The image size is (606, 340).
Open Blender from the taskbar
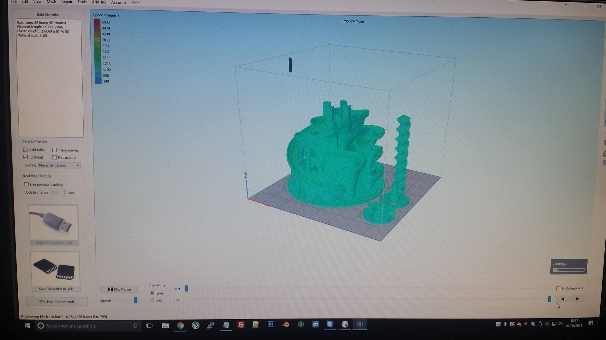point(286,324)
